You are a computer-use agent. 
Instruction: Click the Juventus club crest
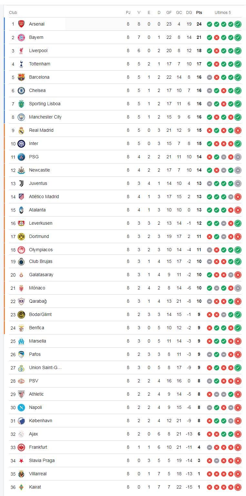21,183
